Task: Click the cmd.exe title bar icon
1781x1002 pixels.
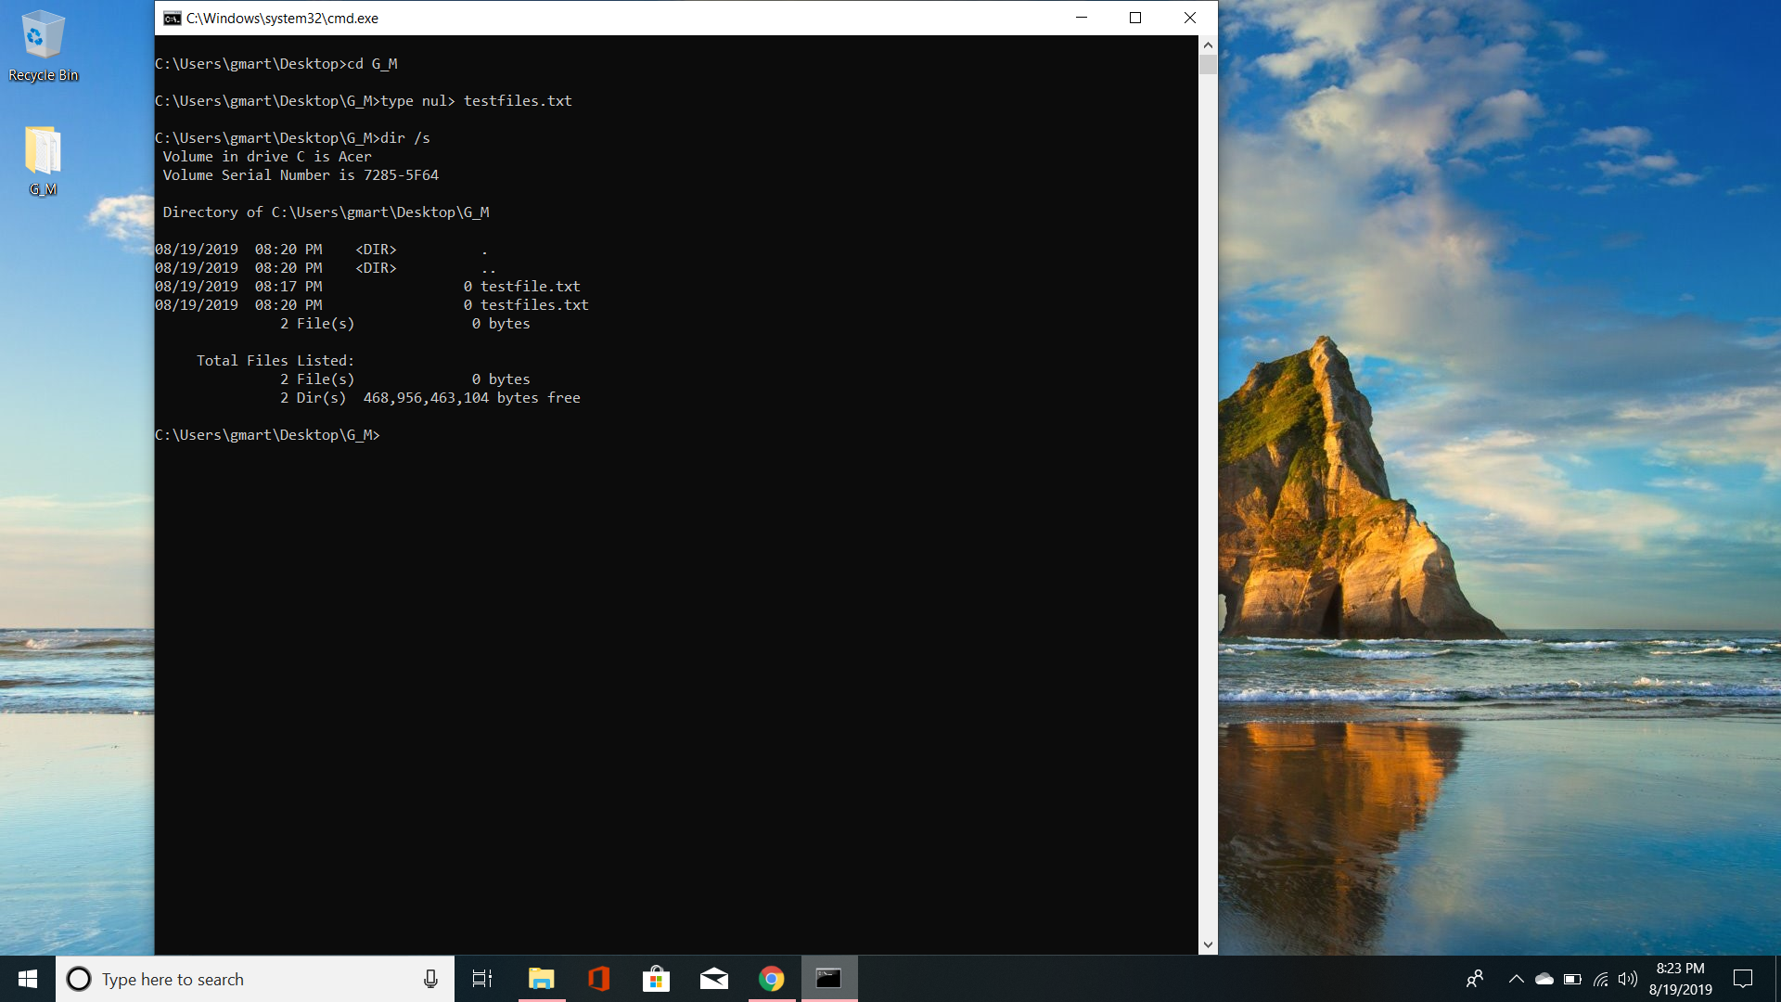Action: pyautogui.click(x=173, y=18)
